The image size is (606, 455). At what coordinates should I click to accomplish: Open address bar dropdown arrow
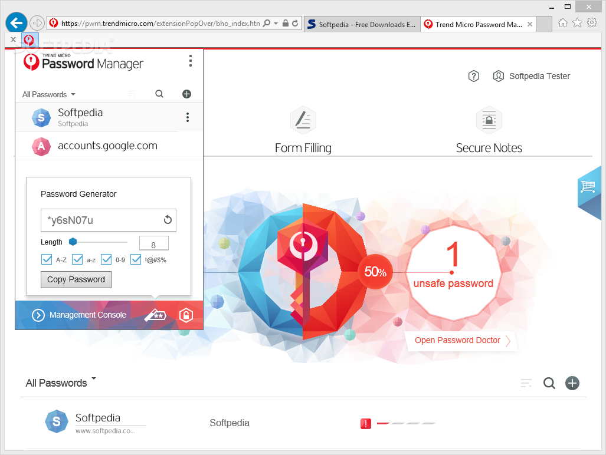click(276, 23)
